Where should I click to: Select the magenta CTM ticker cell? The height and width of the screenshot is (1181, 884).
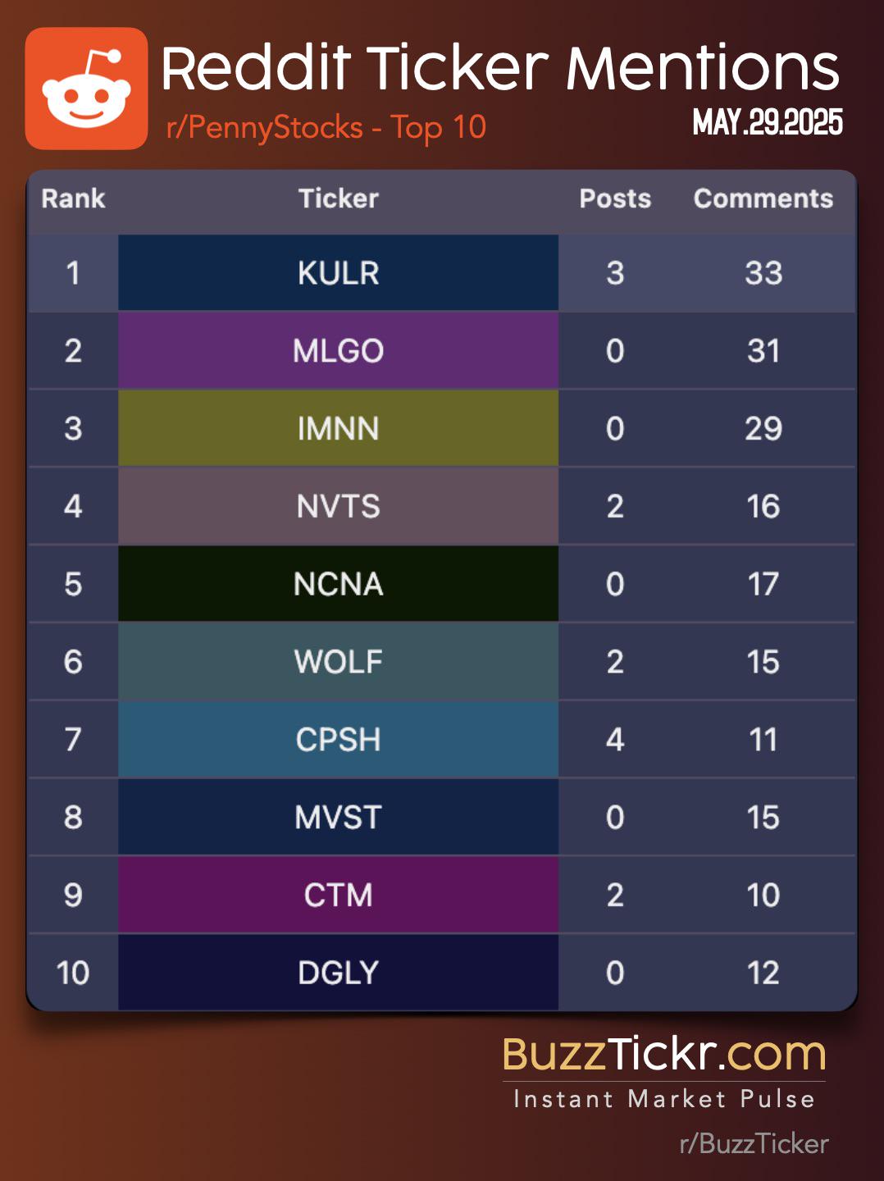click(338, 895)
